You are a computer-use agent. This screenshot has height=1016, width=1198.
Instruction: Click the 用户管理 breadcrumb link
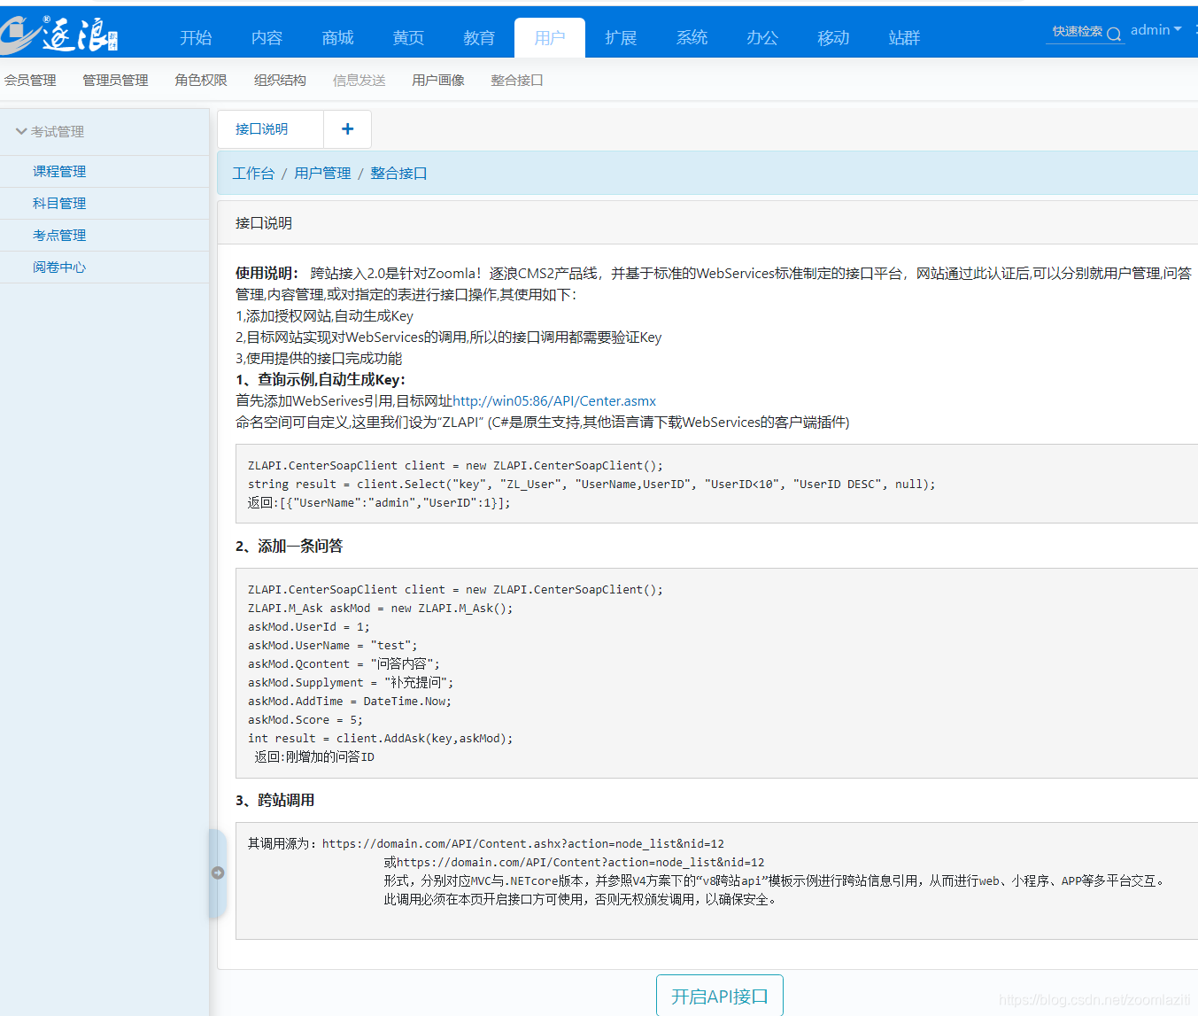(x=322, y=174)
